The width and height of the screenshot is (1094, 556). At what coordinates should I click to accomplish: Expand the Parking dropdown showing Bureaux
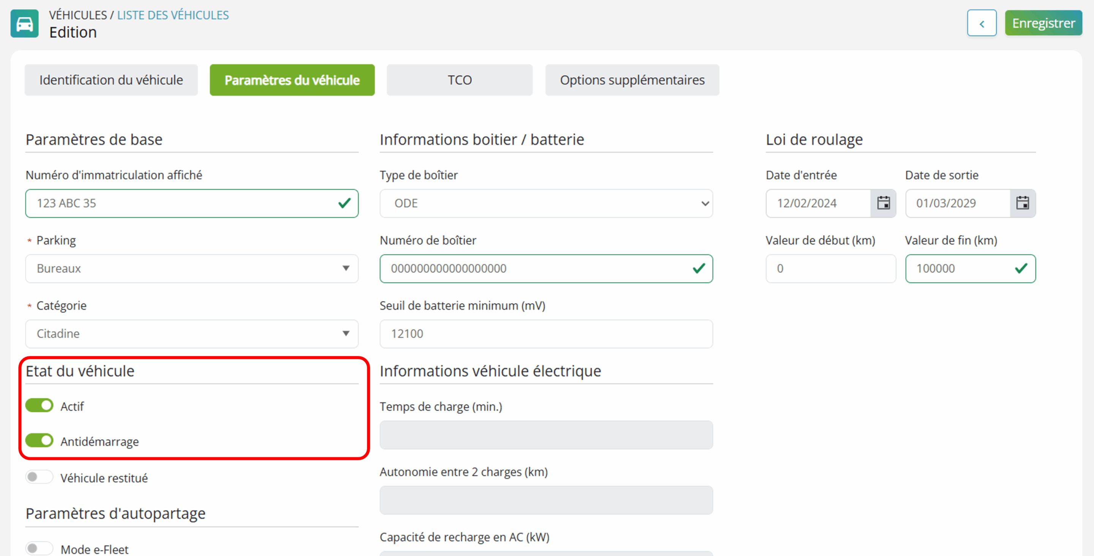point(192,269)
